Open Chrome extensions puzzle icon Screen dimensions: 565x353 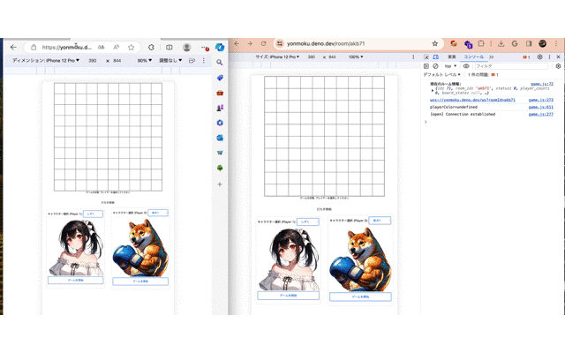tap(481, 43)
